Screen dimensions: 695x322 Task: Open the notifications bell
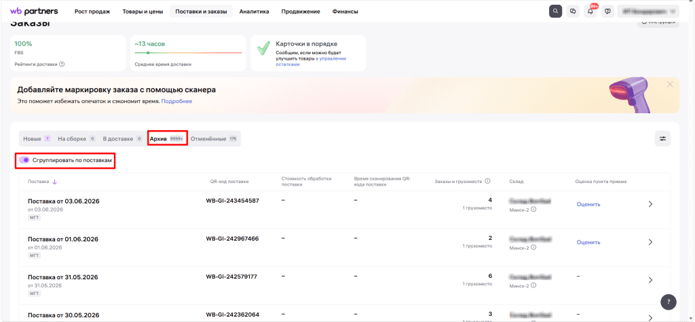tap(590, 12)
